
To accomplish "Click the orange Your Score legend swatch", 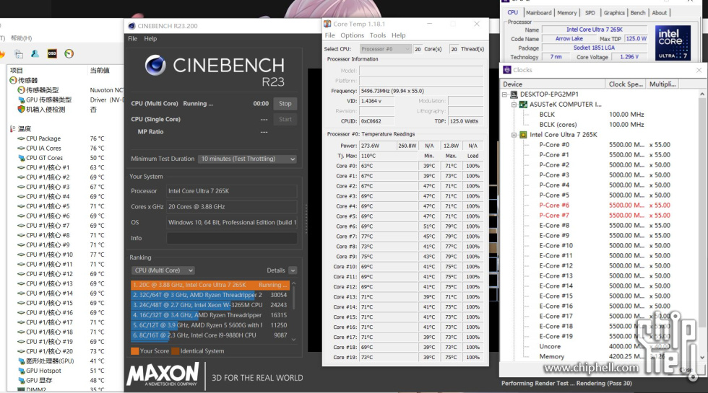I will (x=134, y=351).
